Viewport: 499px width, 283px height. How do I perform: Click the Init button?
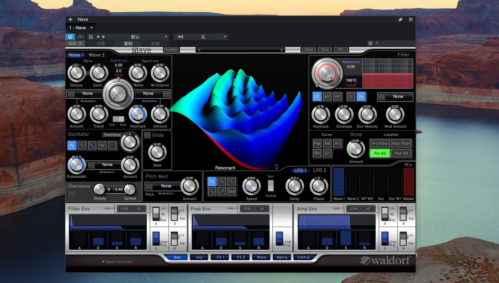point(341,50)
